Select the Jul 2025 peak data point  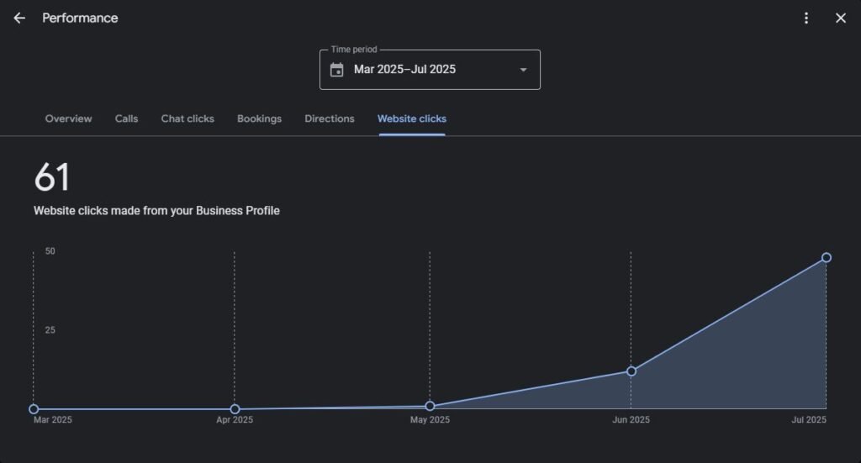pyautogui.click(x=827, y=258)
